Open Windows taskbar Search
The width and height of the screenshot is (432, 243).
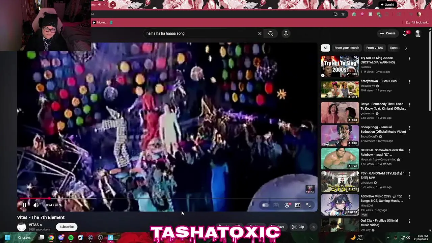click(24, 238)
